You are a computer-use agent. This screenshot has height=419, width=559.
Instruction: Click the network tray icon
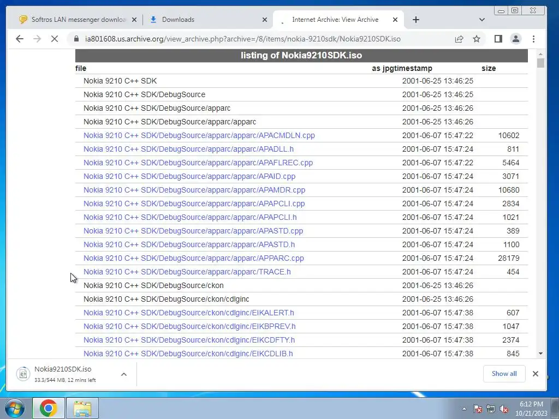pos(491,409)
